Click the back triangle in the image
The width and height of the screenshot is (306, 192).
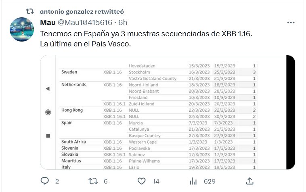pos(48,89)
